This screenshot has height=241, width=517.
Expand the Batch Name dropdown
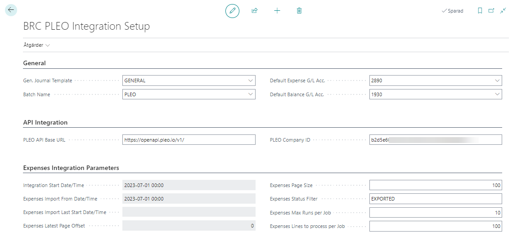click(250, 94)
